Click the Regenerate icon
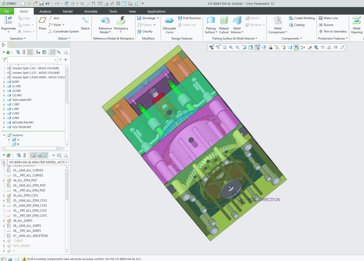 tap(8, 21)
